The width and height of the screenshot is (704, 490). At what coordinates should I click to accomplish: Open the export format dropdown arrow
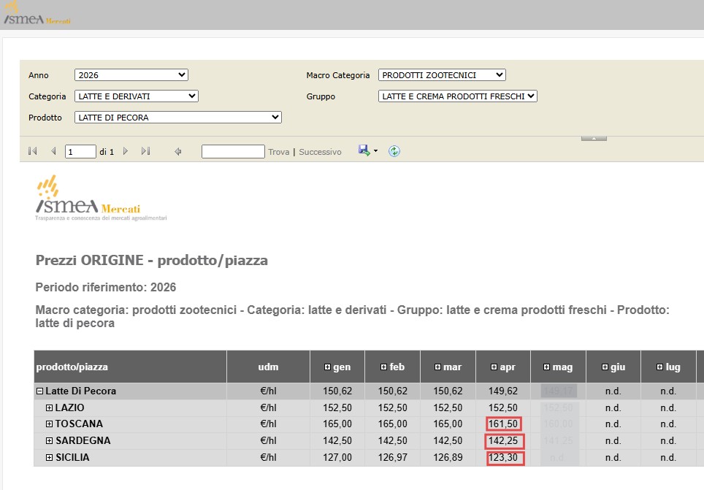click(x=375, y=151)
